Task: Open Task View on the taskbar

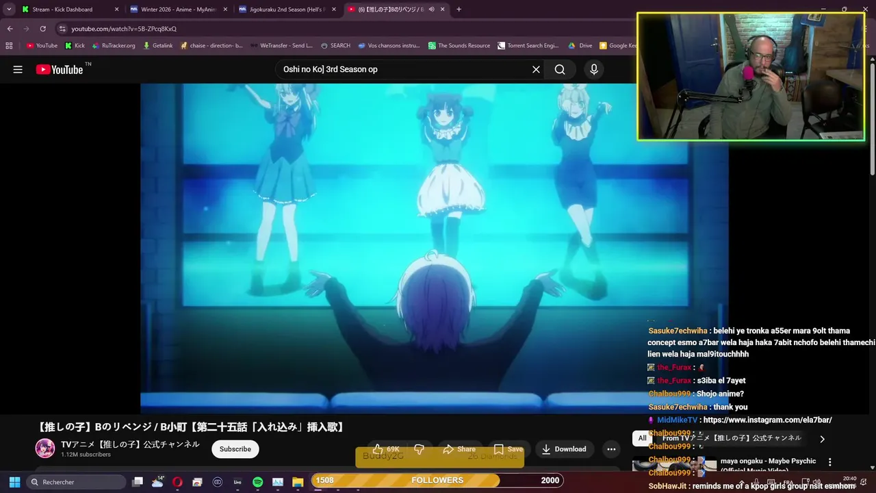Action: 138,482
